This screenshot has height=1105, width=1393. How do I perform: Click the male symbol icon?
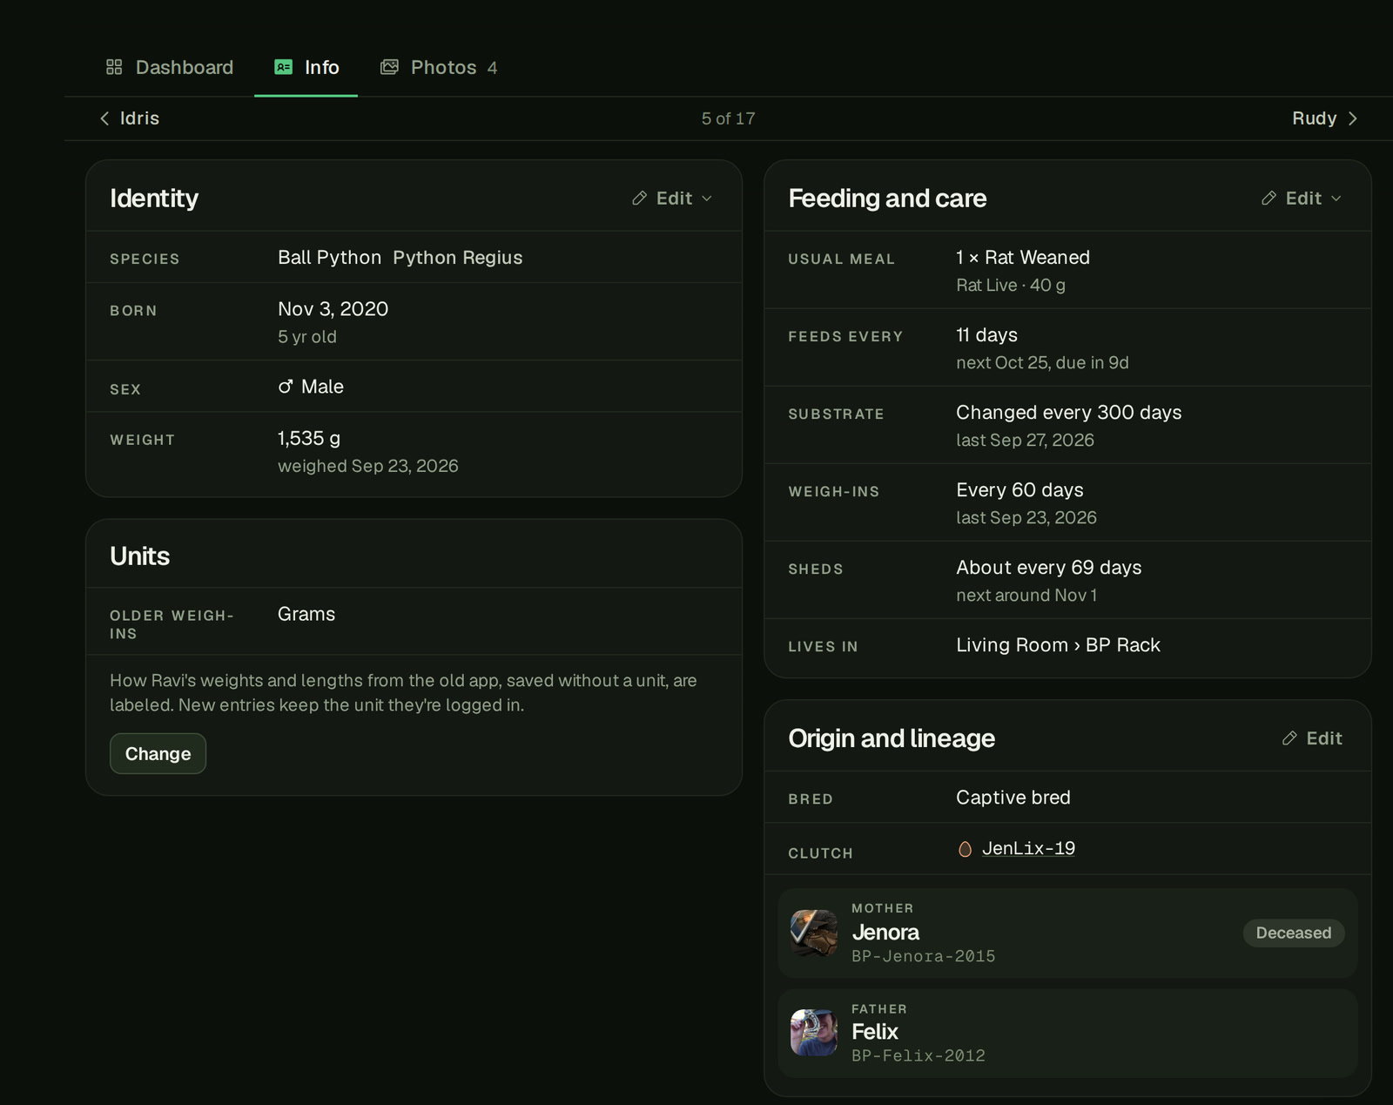click(286, 387)
